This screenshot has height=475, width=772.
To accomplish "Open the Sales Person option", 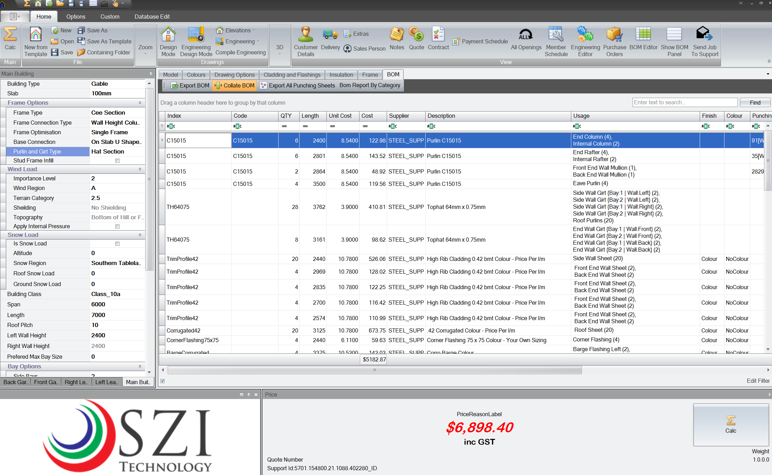I will click(x=365, y=49).
